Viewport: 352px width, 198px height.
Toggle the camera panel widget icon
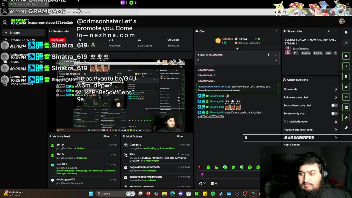click(346, 107)
